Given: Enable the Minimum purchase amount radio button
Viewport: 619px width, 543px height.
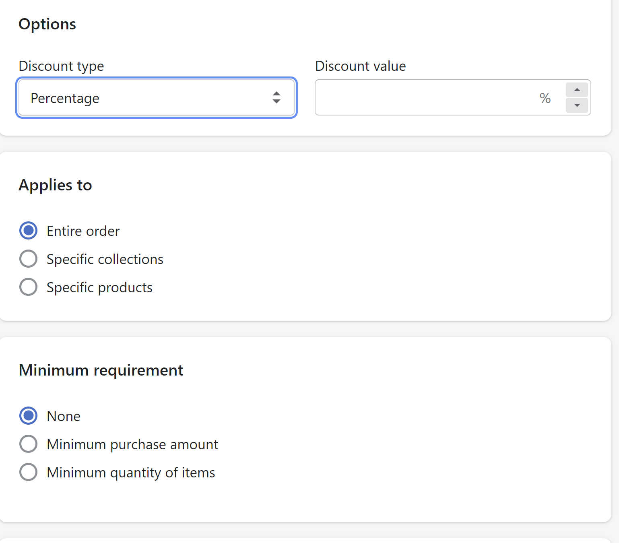Looking at the screenshot, I should pos(29,444).
